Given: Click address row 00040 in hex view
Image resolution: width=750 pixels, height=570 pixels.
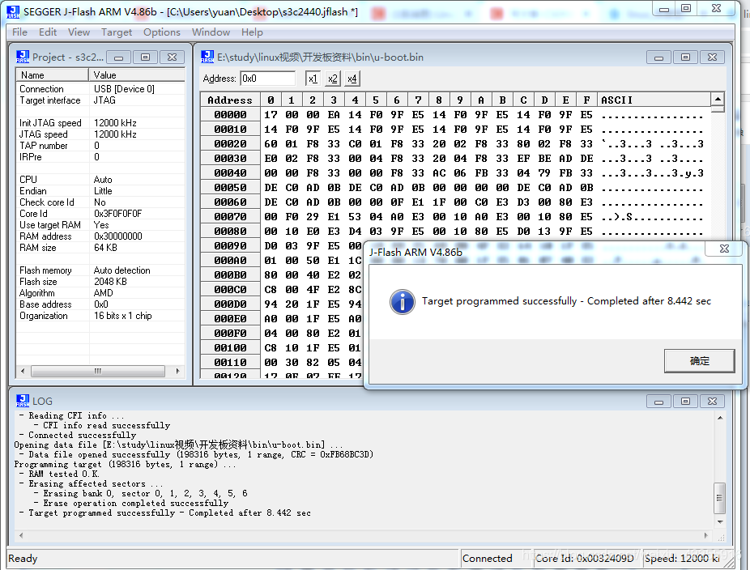Looking at the screenshot, I should coord(230,173).
